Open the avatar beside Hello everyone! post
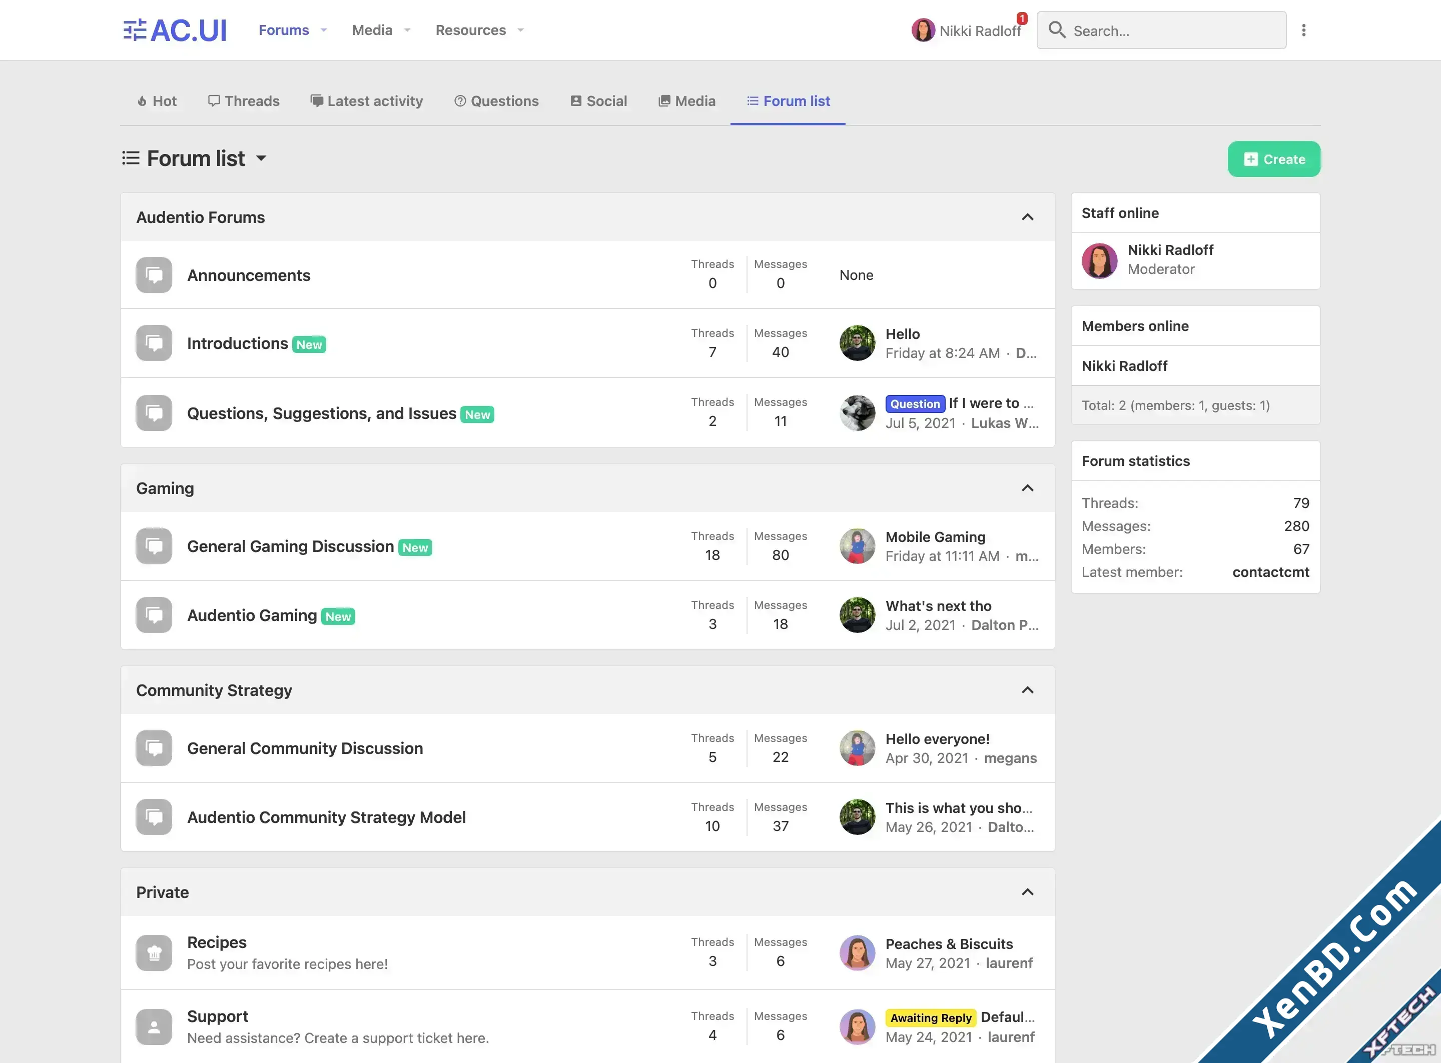Screen dimensions: 1441x1063 [858, 747]
